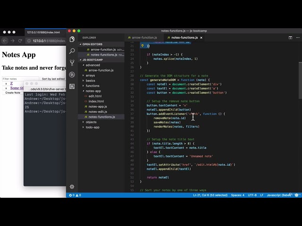Open index.html in the explorer
Screen dimensions: 302x226
tap(101, 101)
